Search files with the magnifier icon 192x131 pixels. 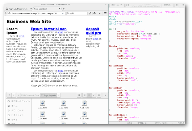(79, 95)
